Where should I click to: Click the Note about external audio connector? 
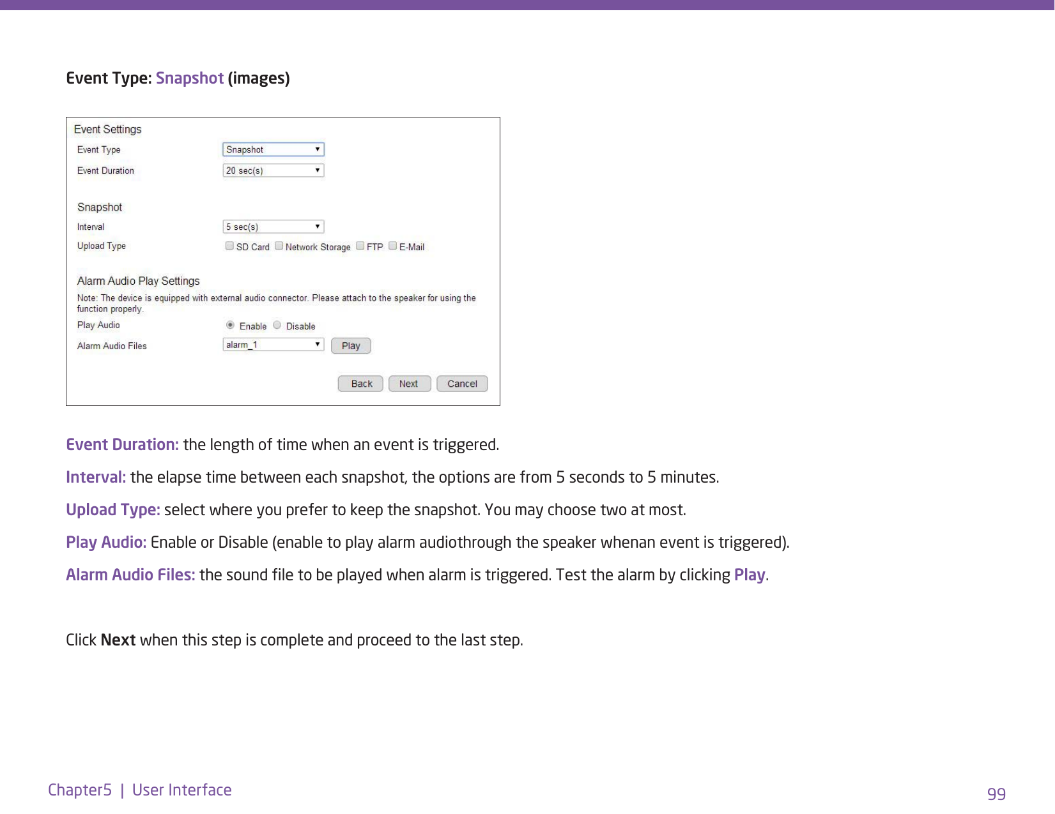tap(277, 303)
